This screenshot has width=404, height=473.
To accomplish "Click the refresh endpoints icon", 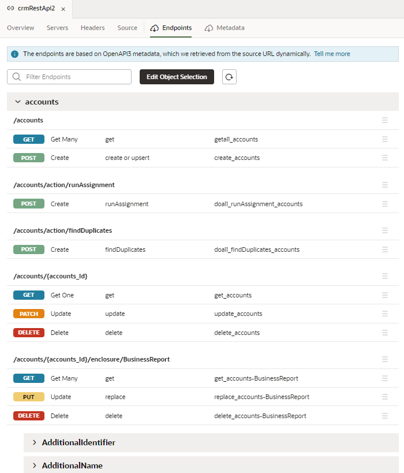I will click(229, 76).
